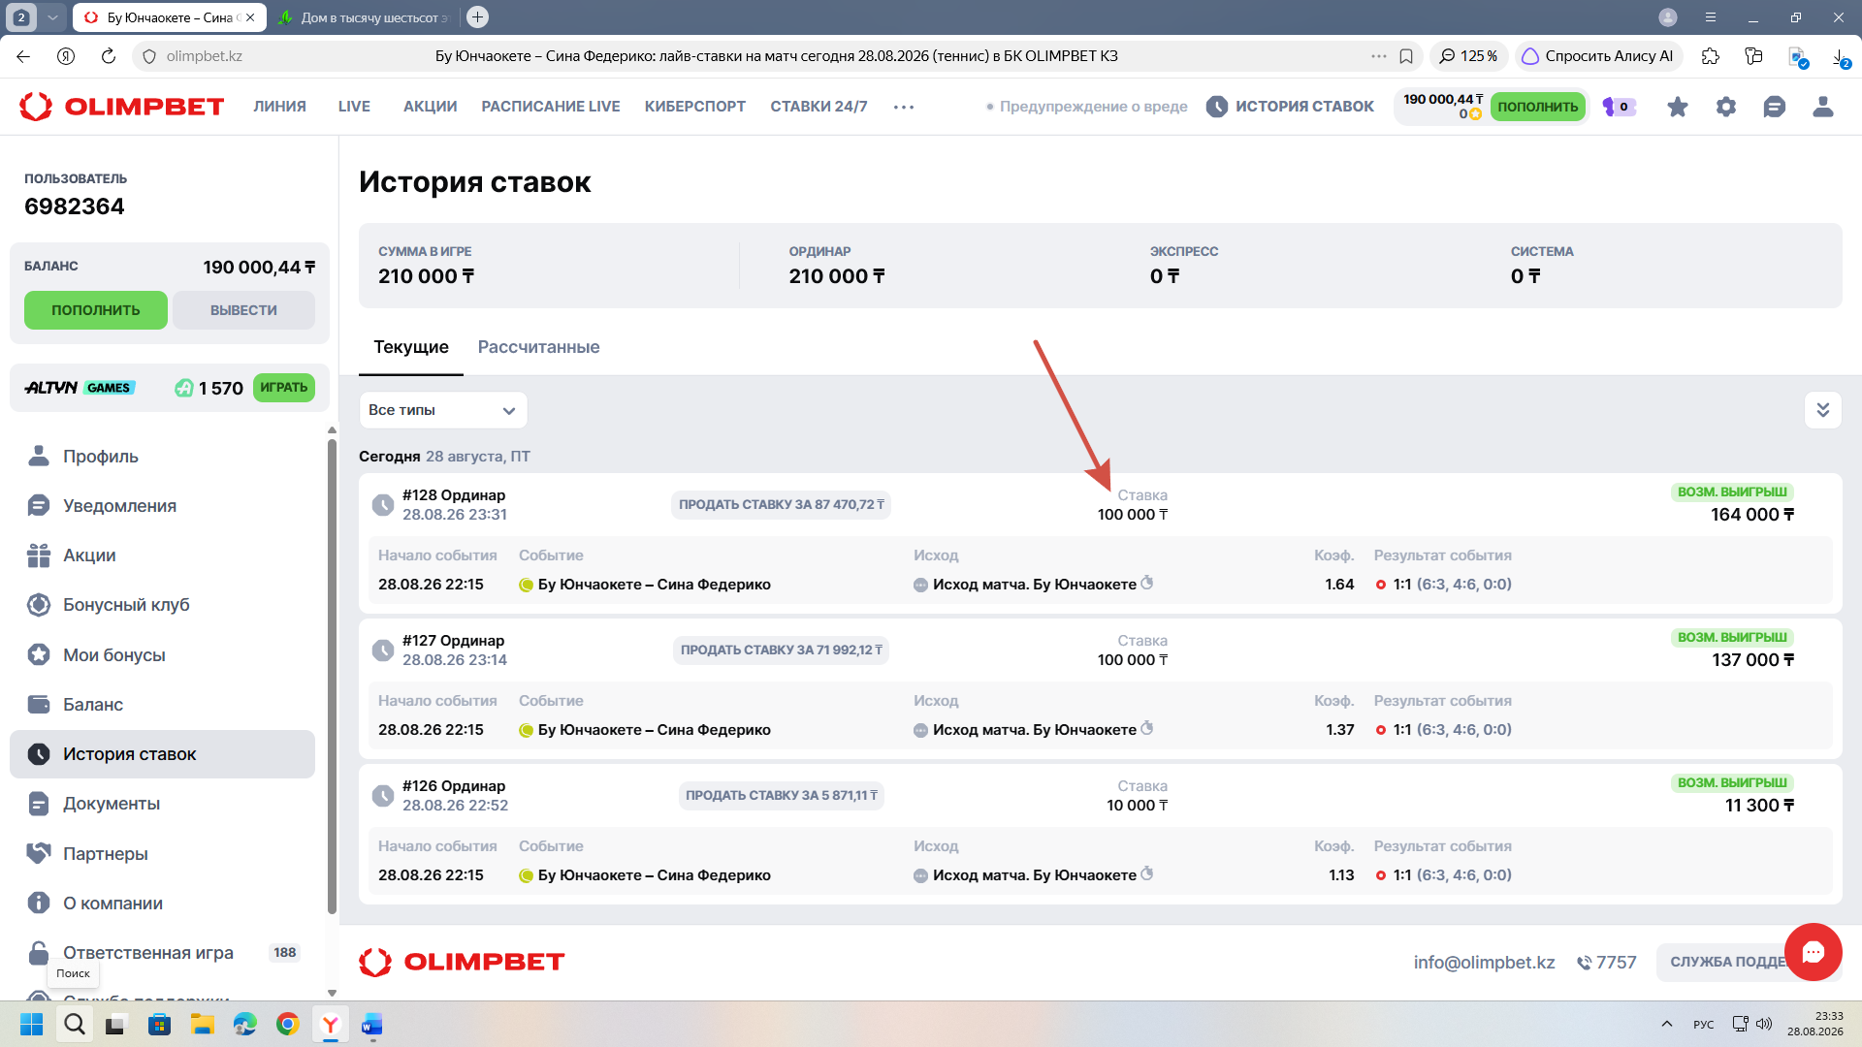
Task: Open the LIVE menu item
Action: pos(354,107)
